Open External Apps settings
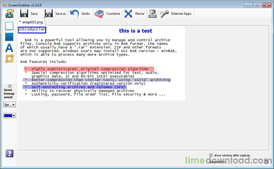 (x=176, y=14)
